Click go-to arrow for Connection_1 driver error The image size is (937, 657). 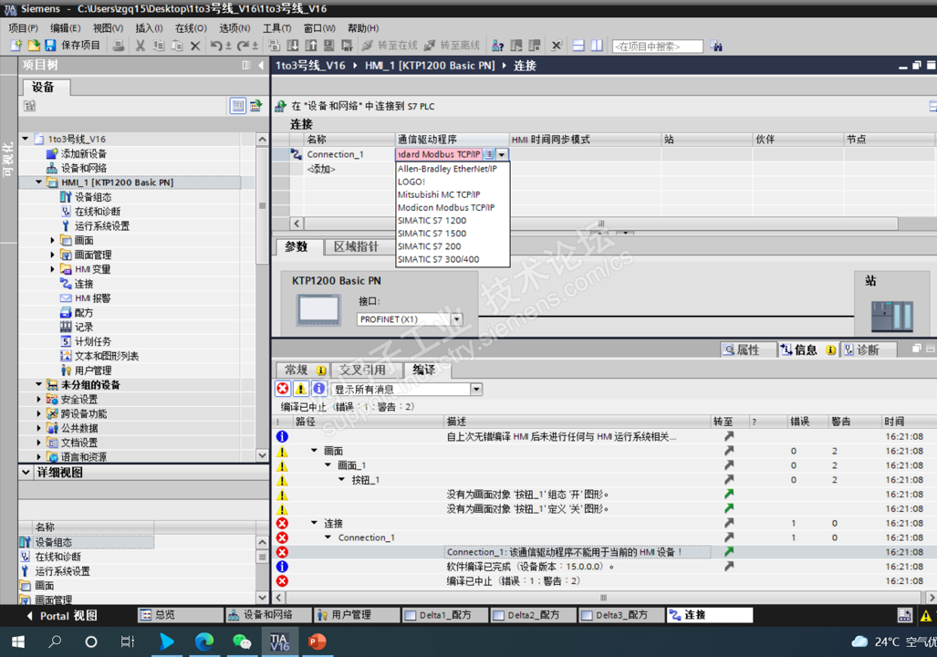729,552
